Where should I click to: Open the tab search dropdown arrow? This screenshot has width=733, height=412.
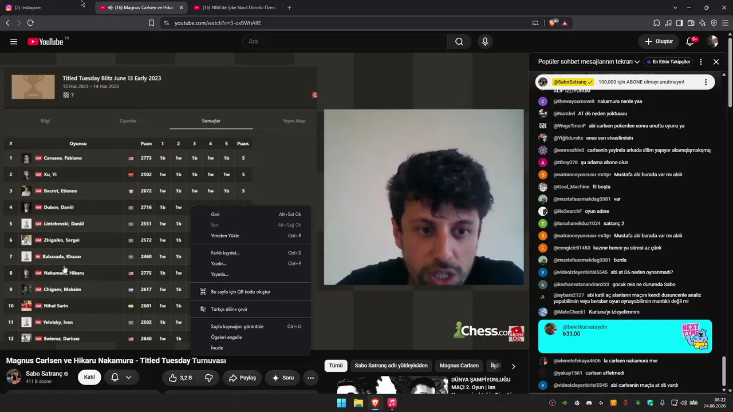click(x=675, y=7)
